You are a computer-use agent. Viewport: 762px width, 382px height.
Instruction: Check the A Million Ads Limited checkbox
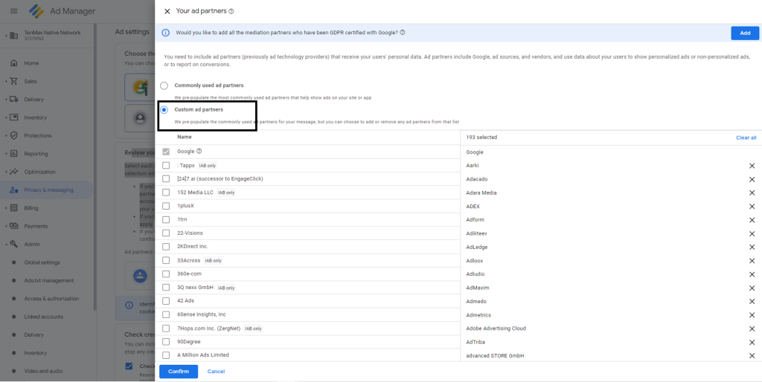166,355
